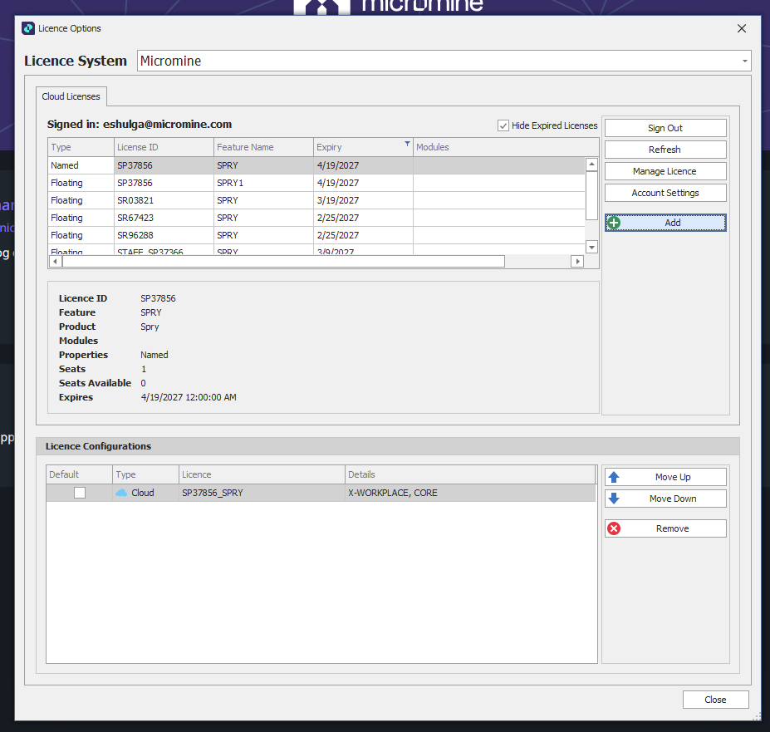Open Manage Licence
Image resolution: width=770 pixels, height=732 pixels.
point(665,171)
